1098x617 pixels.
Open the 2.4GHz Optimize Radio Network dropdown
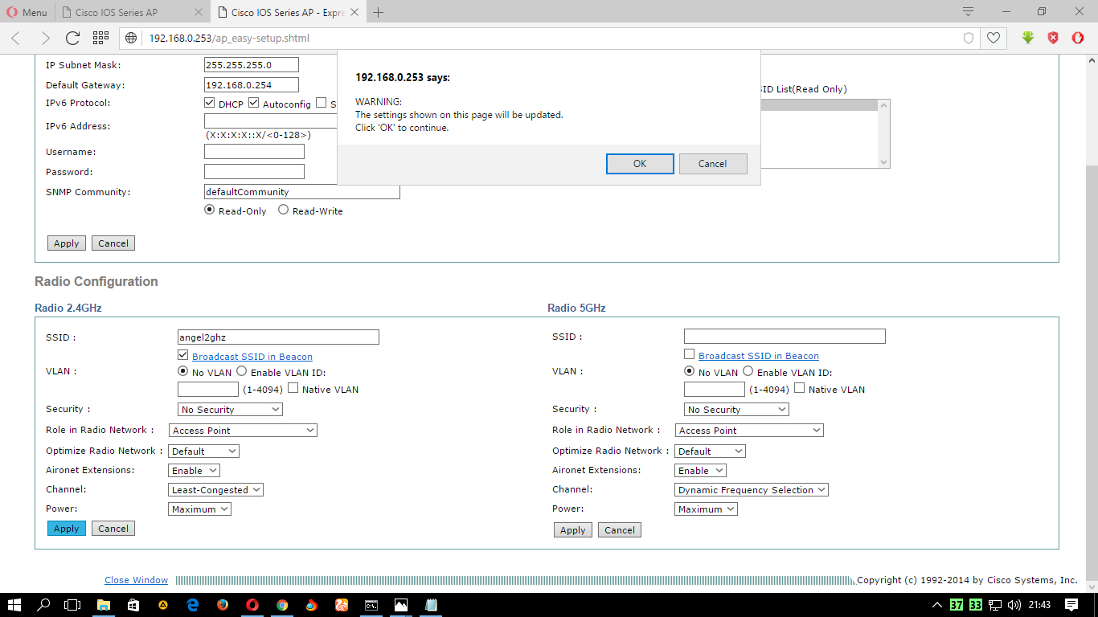(203, 452)
